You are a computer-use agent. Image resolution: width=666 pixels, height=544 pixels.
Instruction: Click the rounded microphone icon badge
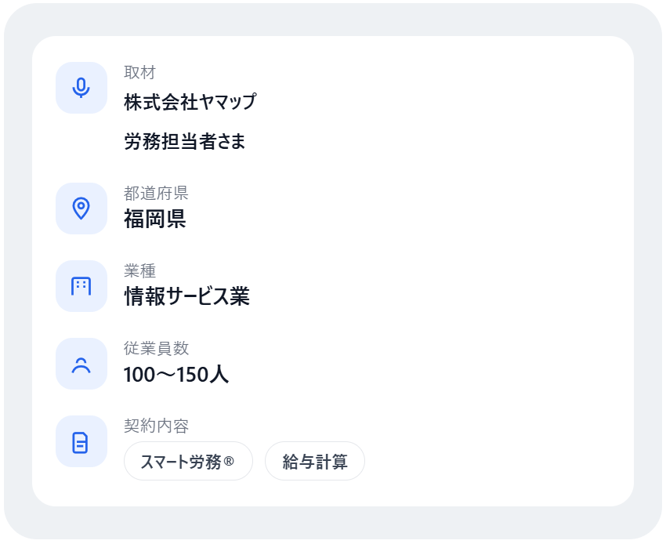click(81, 88)
